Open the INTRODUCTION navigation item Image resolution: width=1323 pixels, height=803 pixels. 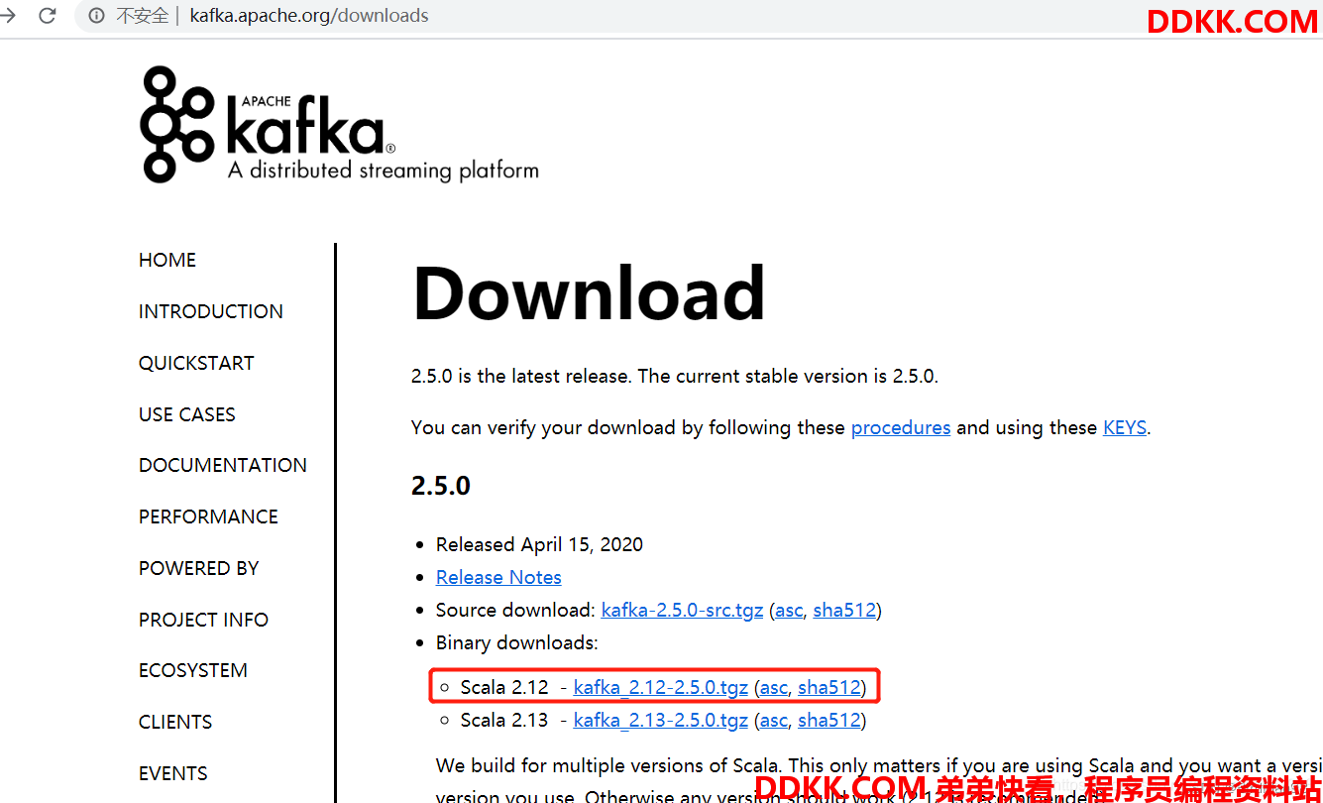pyautogui.click(x=211, y=311)
